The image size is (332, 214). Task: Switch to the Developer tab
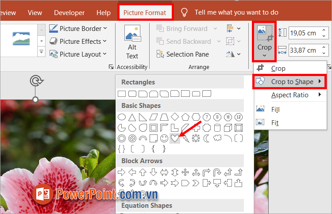(69, 13)
